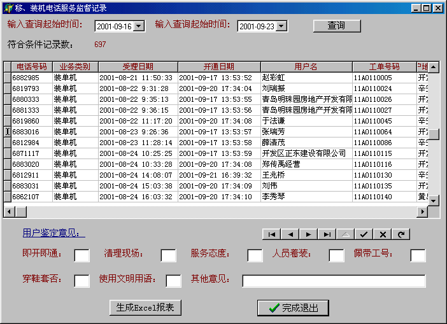Screen dimensions: 447x324
Task: Jump to last record in navigator
Action: click(x=327, y=234)
